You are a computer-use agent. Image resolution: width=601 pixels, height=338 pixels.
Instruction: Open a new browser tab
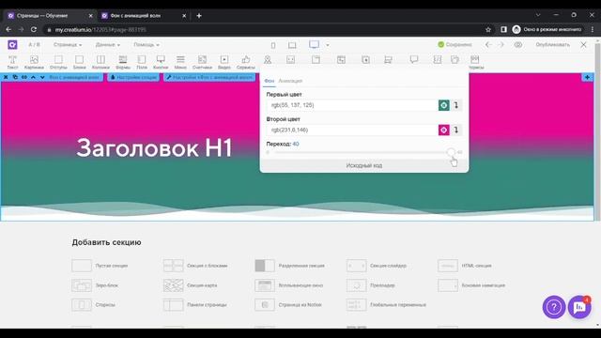coord(199,16)
